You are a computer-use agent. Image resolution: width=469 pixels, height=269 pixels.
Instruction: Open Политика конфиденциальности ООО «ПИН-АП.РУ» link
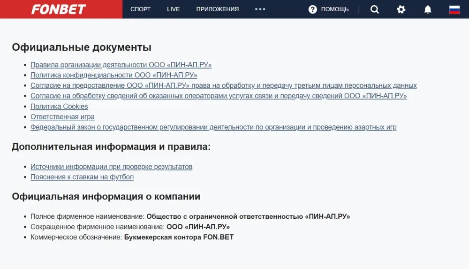(x=113, y=75)
